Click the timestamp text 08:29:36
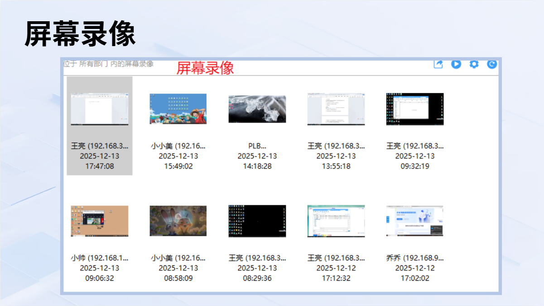544x306 pixels. pyautogui.click(x=257, y=278)
